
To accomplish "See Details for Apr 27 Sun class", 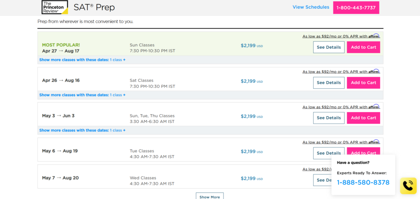I will (x=329, y=47).
